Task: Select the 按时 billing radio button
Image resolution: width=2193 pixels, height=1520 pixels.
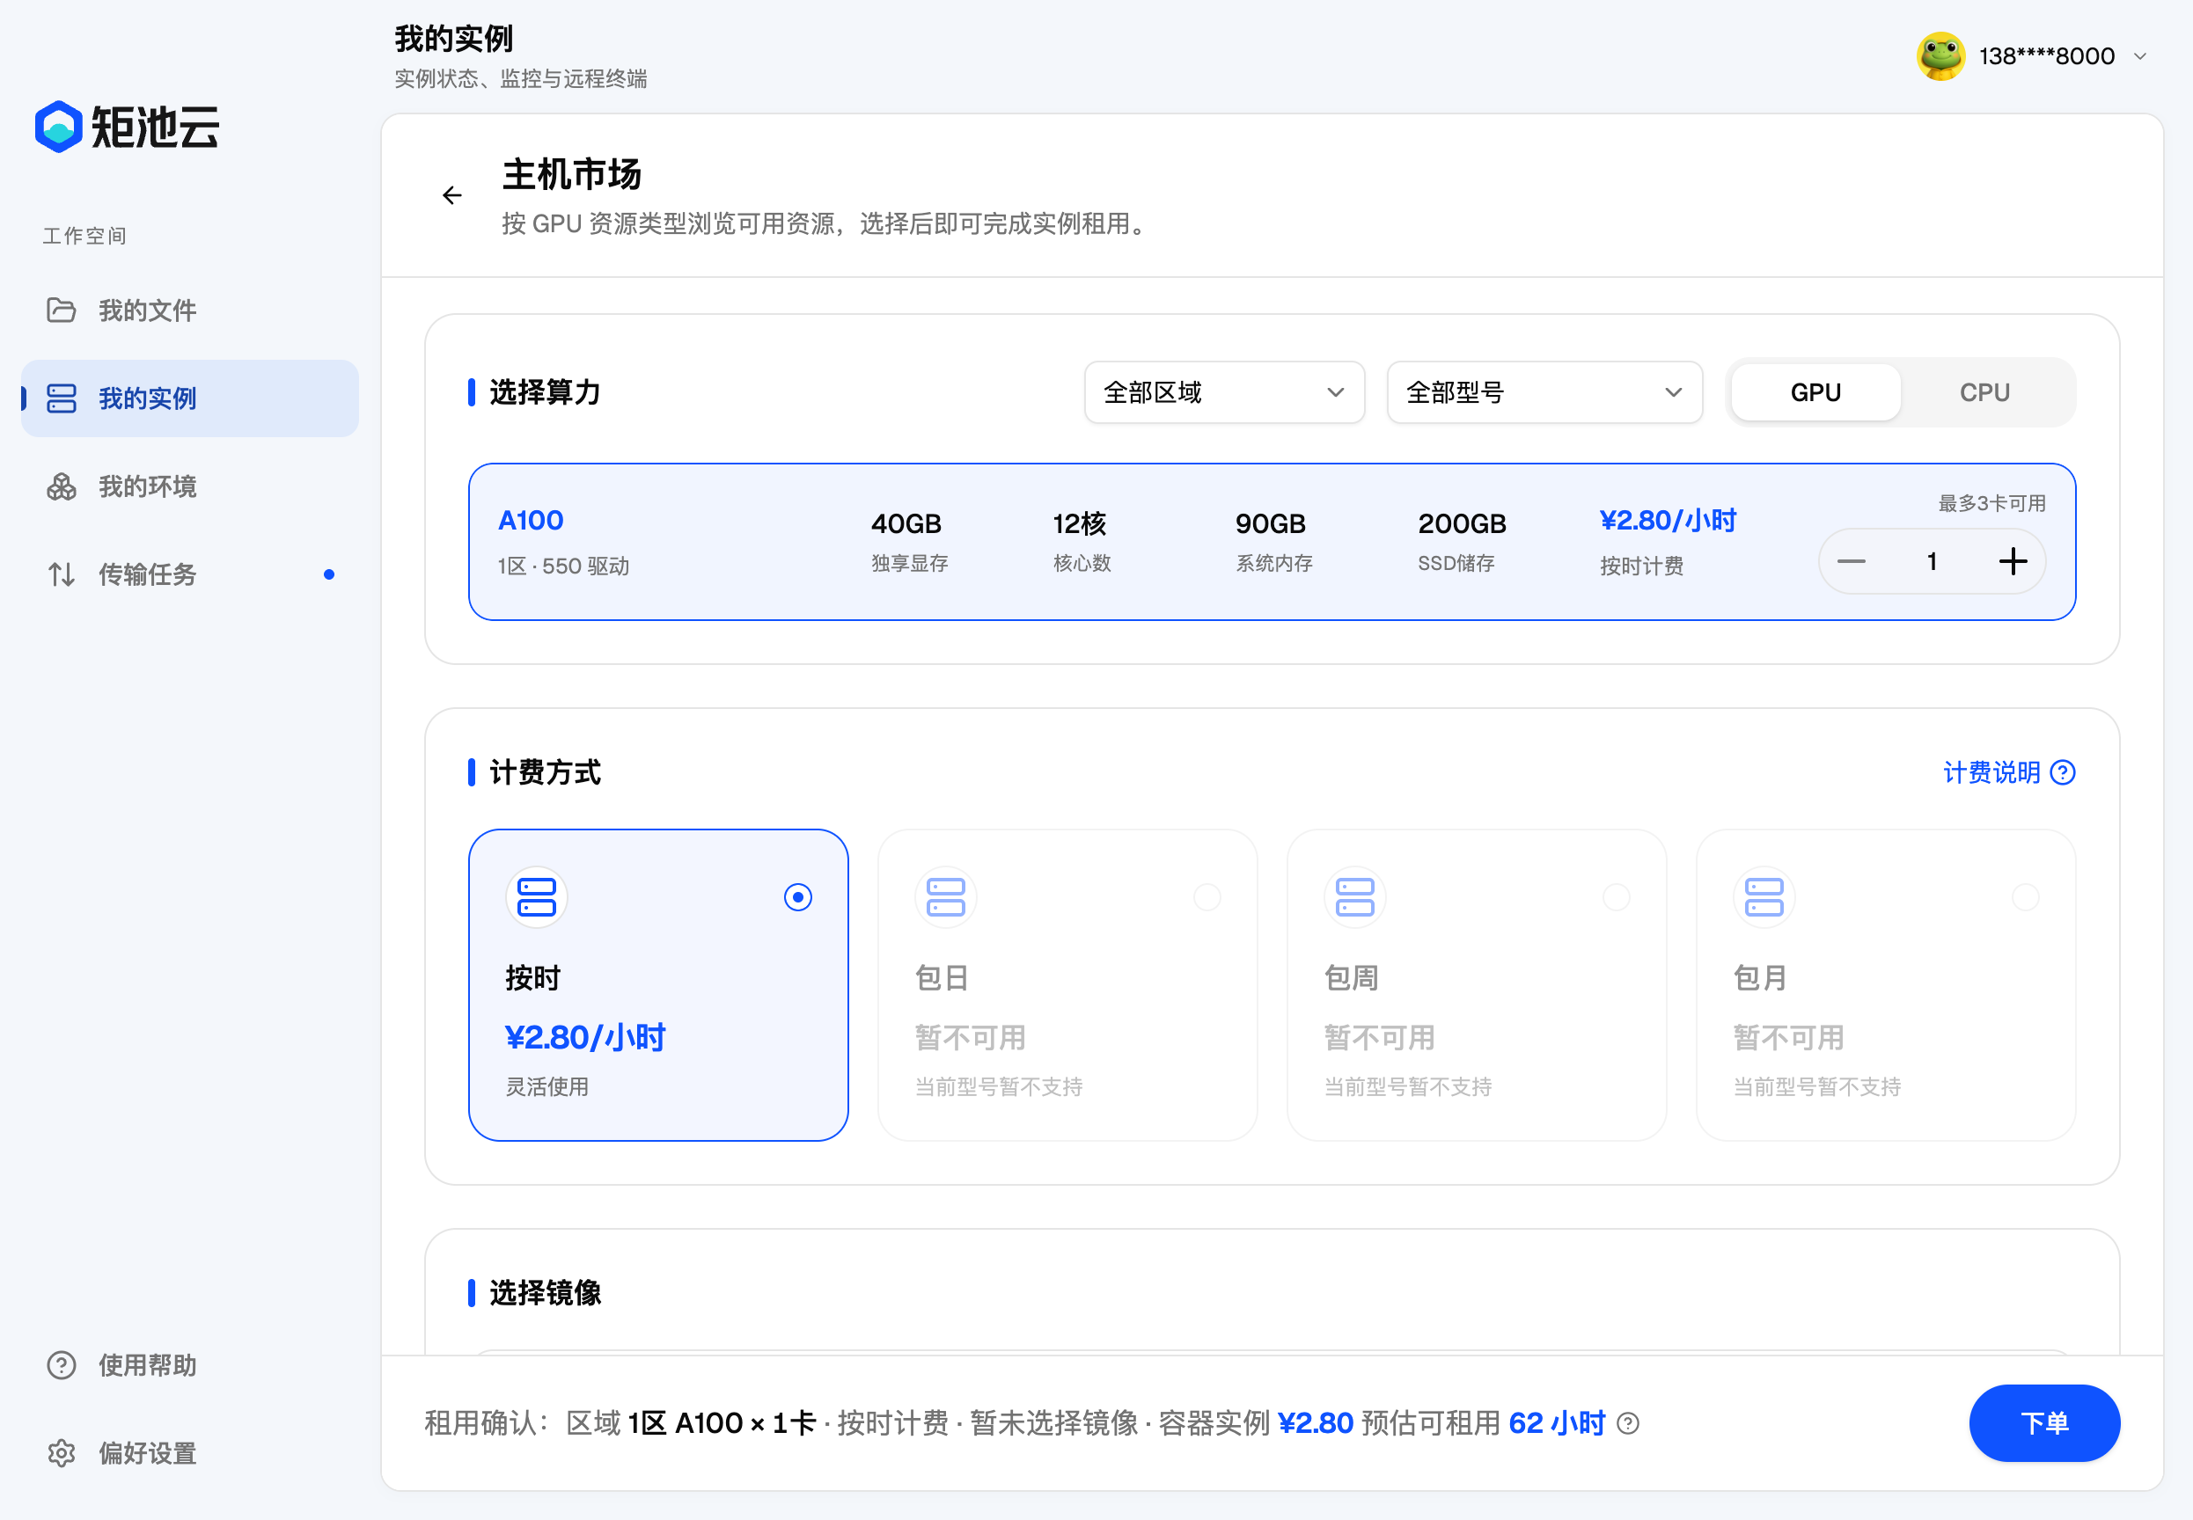Action: [798, 897]
